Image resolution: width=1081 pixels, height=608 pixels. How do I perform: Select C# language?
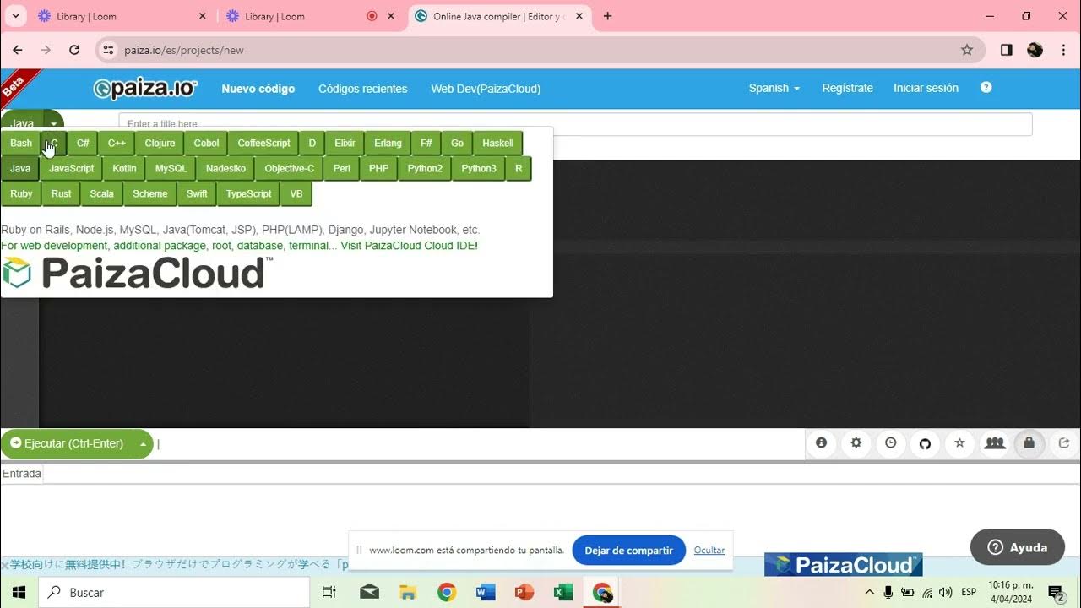coord(83,144)
